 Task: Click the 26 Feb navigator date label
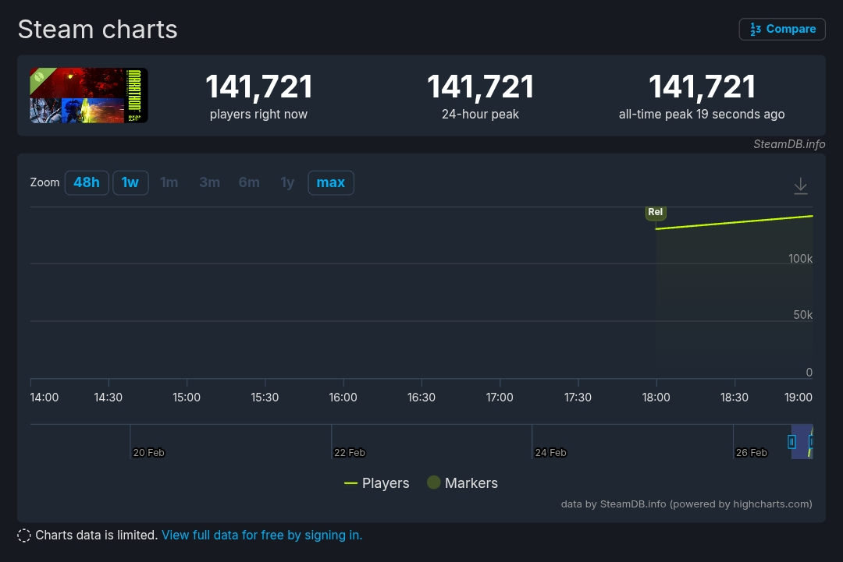[751, 453]
